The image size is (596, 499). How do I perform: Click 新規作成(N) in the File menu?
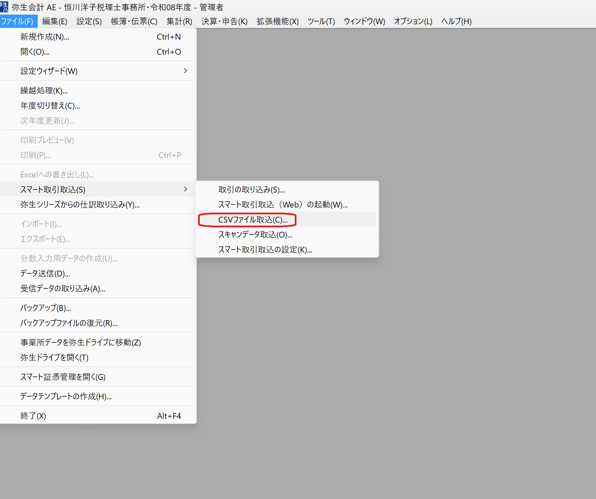pos(45,37)
